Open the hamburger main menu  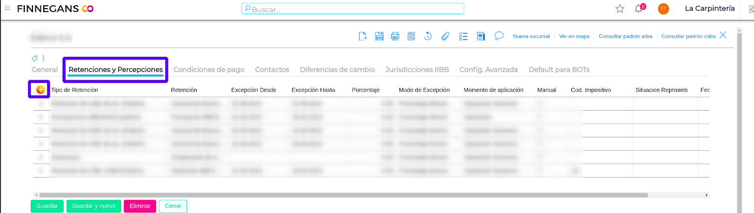[x=7, y=8]
